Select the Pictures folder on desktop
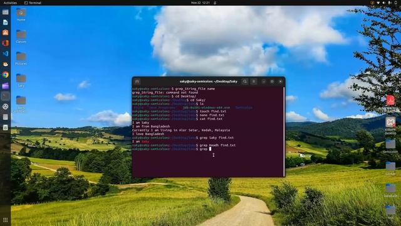 pyautogui.click(x=21, y=58)
